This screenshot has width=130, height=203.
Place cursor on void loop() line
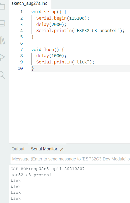tap(48, 49)
